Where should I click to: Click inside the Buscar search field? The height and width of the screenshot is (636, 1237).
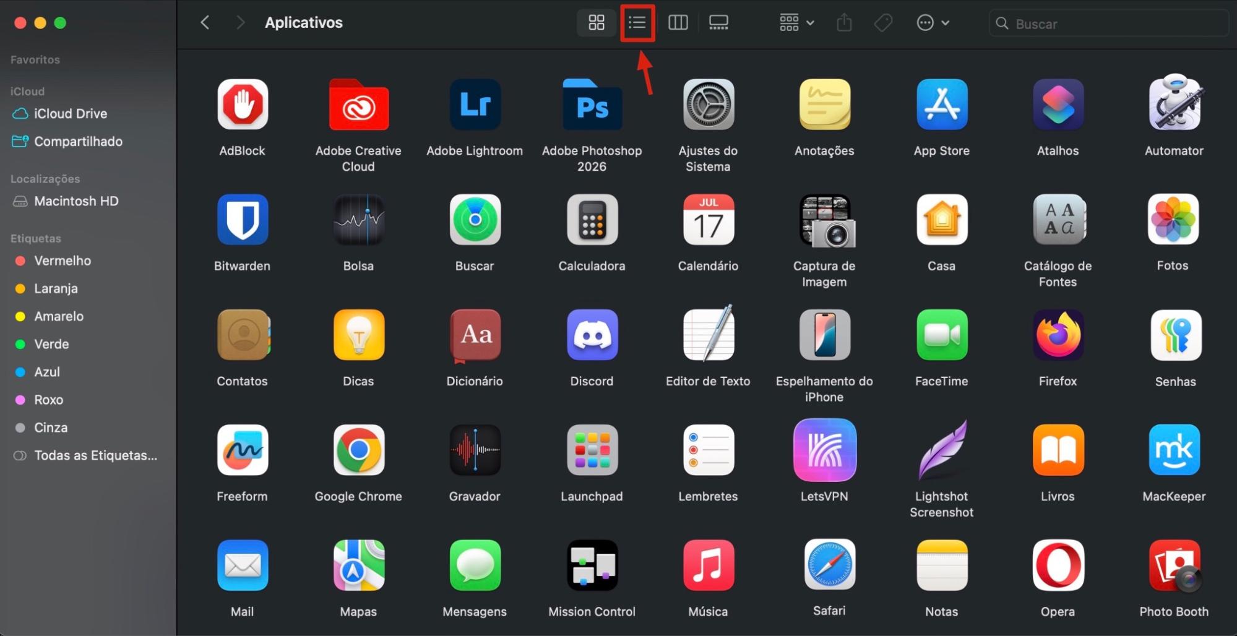[1108, 24]
